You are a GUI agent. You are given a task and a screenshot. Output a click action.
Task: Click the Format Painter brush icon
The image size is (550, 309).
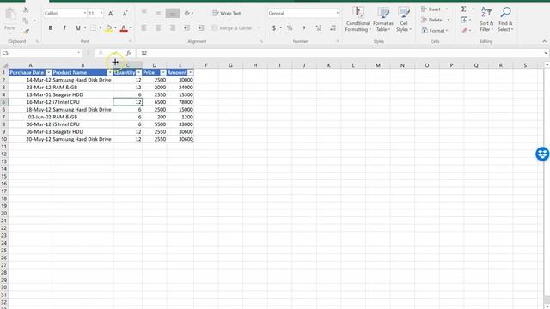point(27,32)
